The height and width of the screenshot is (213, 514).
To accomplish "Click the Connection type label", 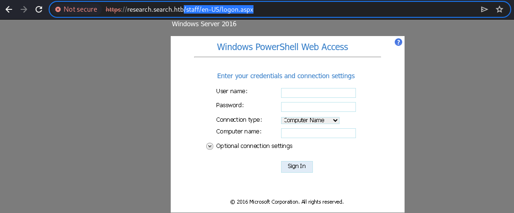I will 239,120.
